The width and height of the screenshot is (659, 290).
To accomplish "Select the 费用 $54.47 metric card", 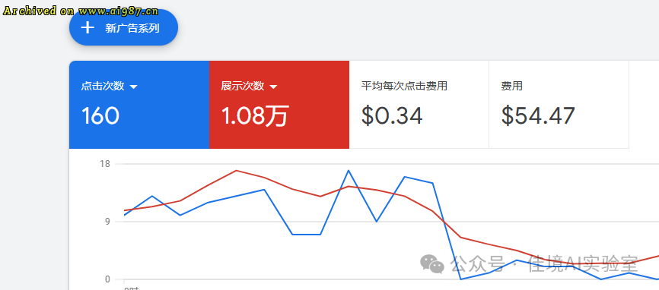I will pos(559,105).
